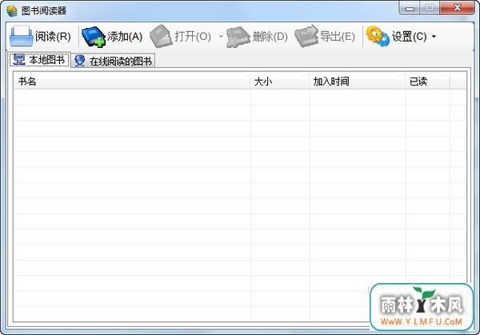Sort by the 书名 column header
Image resolution: width=480 pixels, height=335 pixels.
tap(132, 82)
